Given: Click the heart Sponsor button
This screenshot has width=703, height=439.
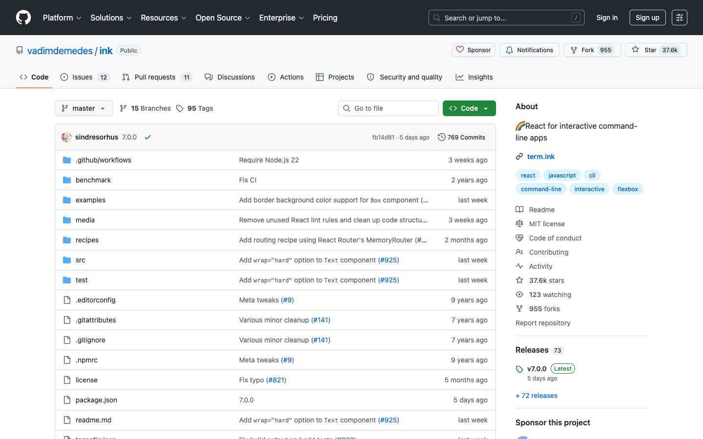Looking at the screenshot, I should click(x=473, y=50).
